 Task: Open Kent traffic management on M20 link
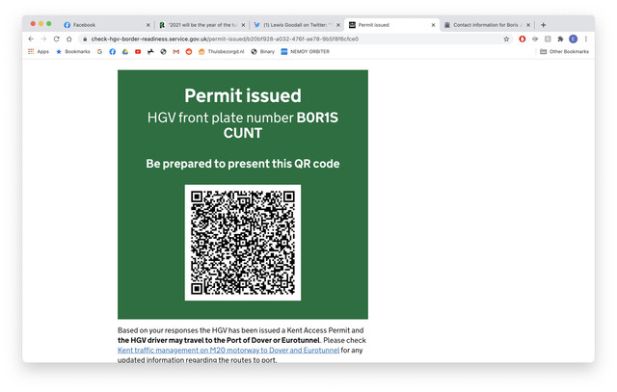[228, 350]
